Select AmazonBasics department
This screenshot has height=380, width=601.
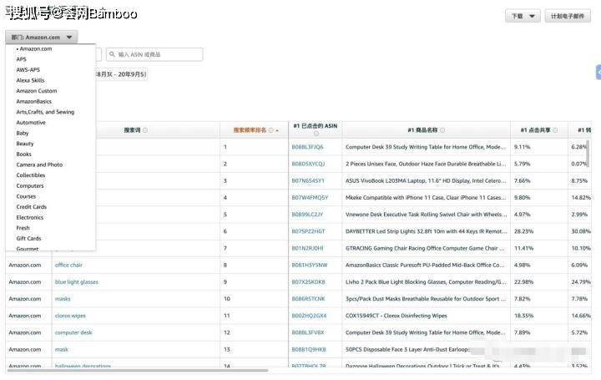click(x=33, y=101)
